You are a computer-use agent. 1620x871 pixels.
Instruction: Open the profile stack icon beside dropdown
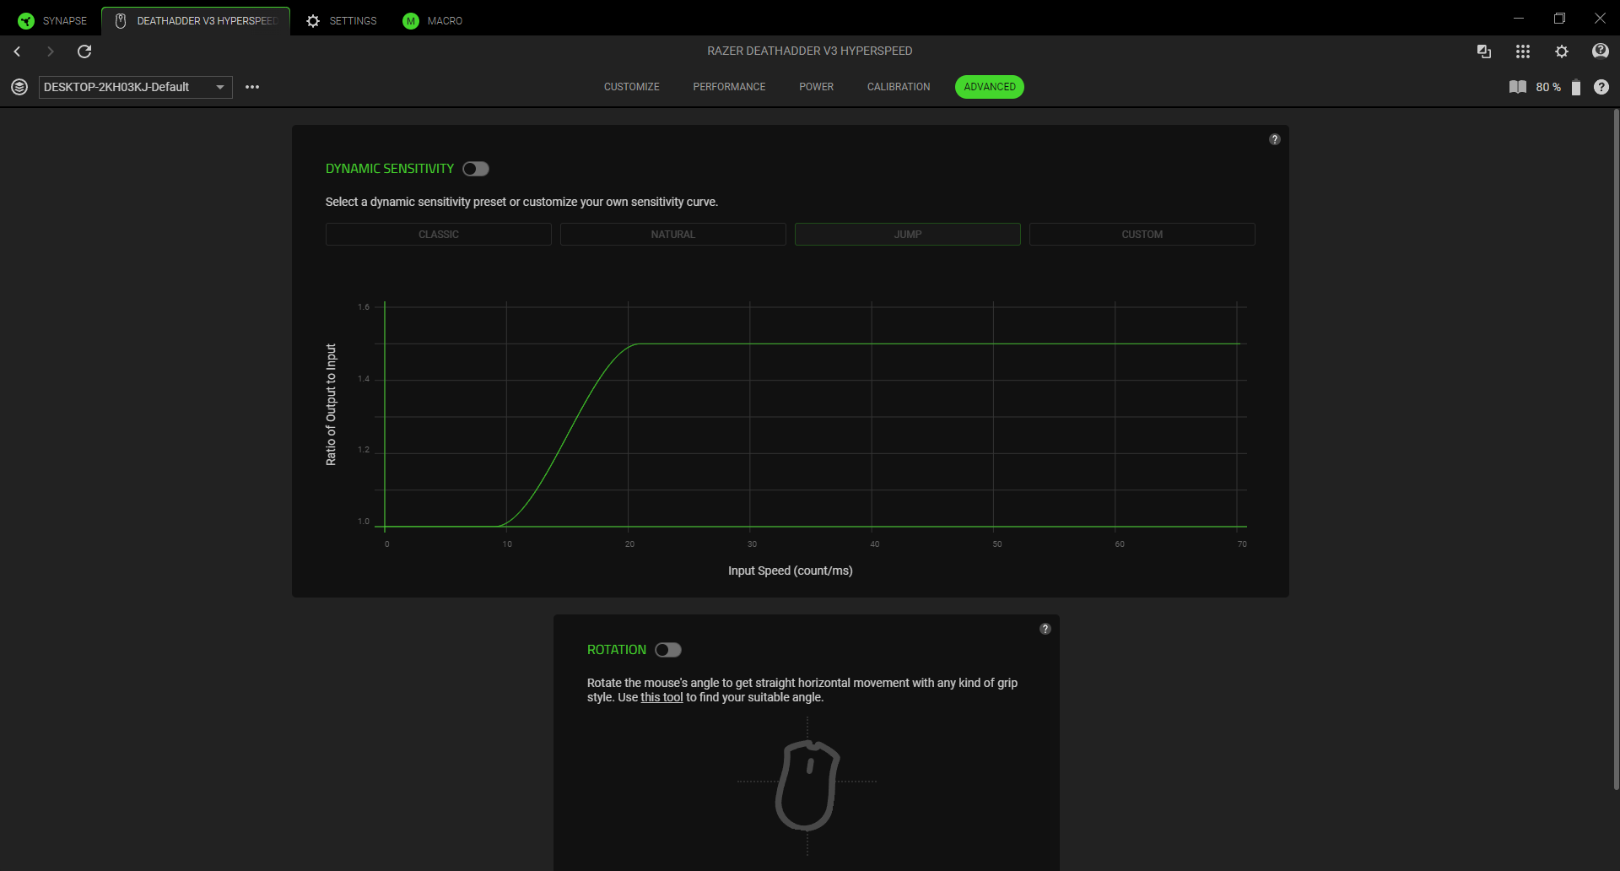click(19, 87)
